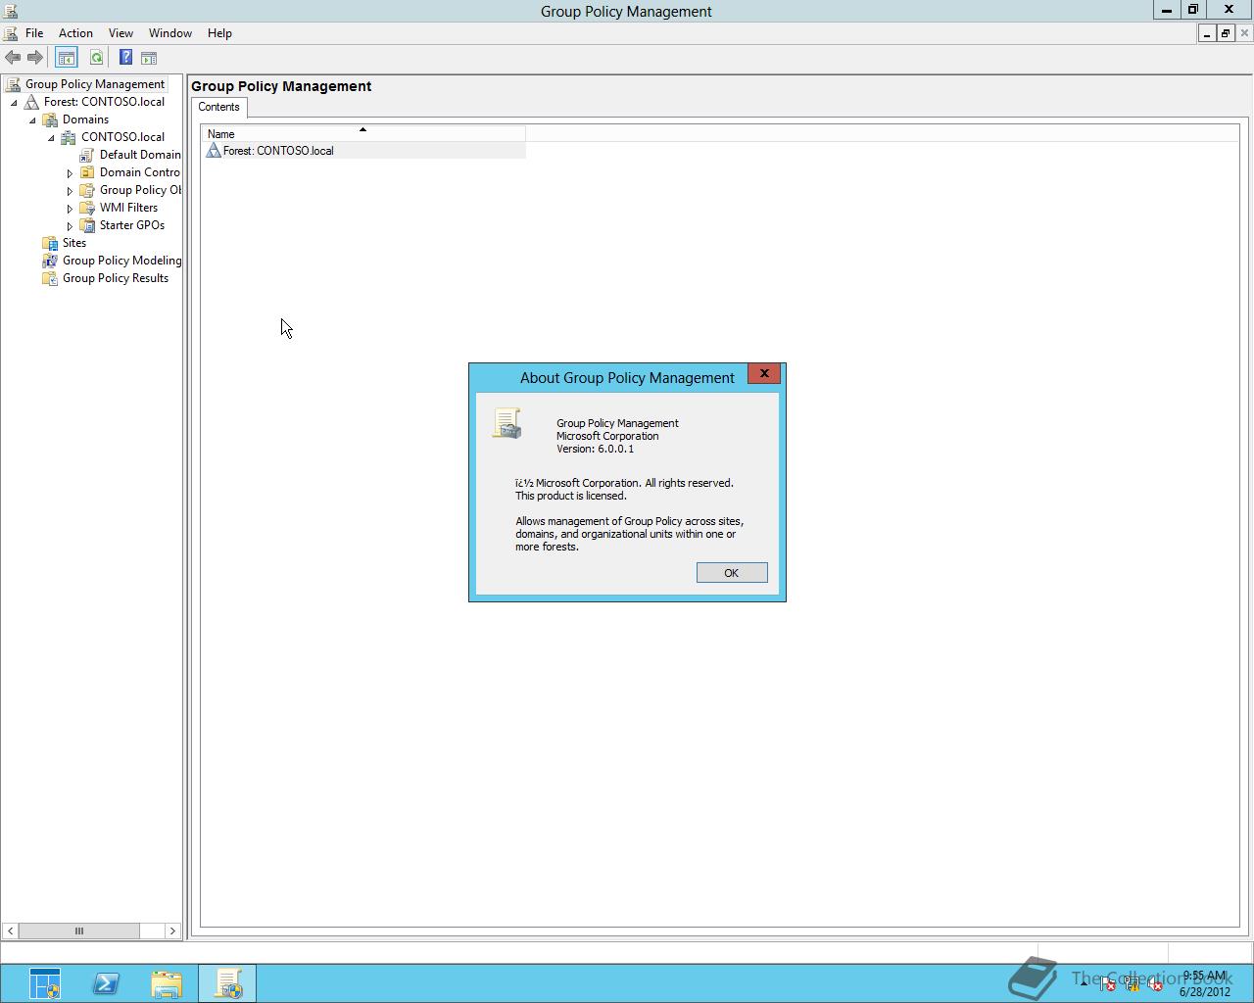1254x1003 pixels.
Task: Click OK in the About dialog
Action: pos(732,573)
